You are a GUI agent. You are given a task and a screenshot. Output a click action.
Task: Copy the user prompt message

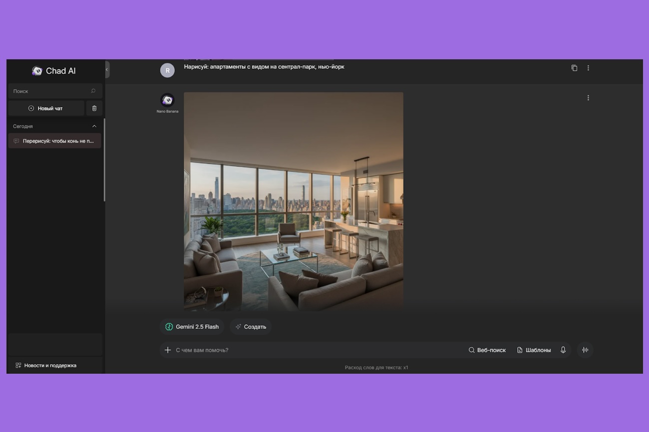tap(574, 68)
